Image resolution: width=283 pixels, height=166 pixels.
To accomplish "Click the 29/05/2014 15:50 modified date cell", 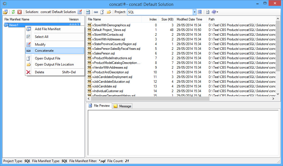I will tap(189, 30).
